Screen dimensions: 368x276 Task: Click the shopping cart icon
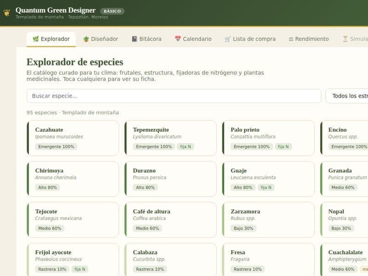tap(228, 39)
